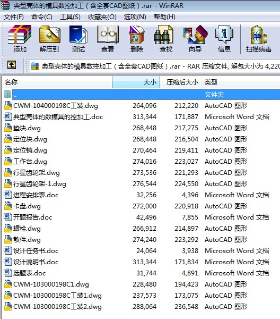Click packed size value 236,548
280x319 pixels.
pos(186,307)
